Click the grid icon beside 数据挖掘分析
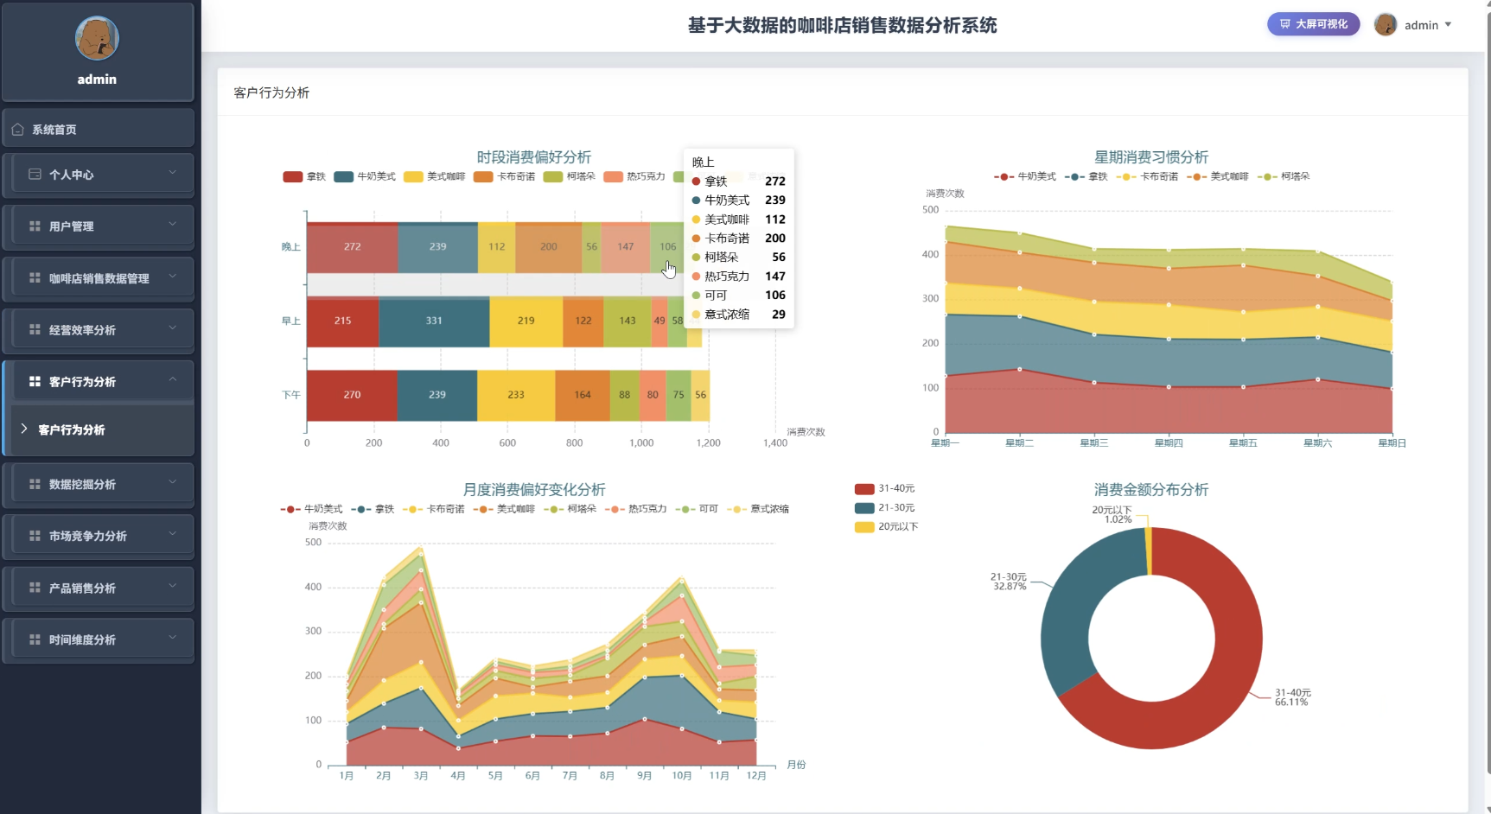This screenshot has height=814, width=1491. (35, 485)
